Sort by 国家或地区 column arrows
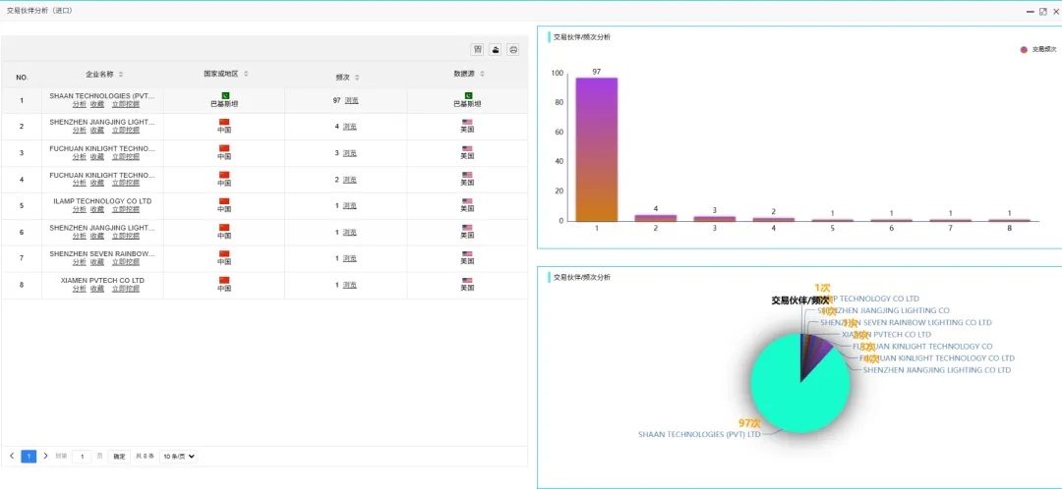 click(246, 73)
